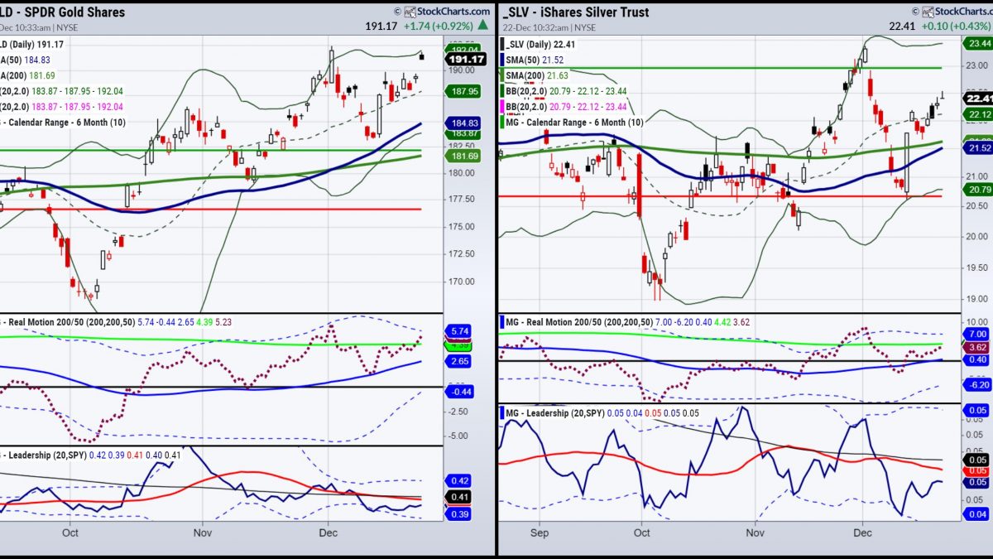Click the 20.00 axis label on silver chart

point(978,237)
